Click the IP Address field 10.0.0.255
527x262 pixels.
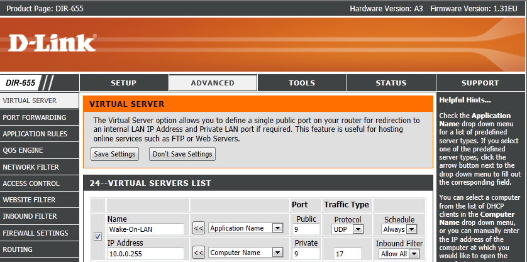click(x=146, y=254)
